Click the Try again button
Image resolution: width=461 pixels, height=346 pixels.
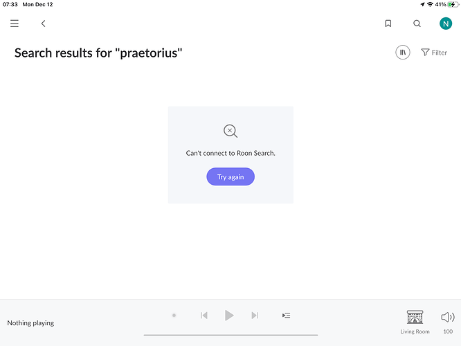click(x=230, y=176)
